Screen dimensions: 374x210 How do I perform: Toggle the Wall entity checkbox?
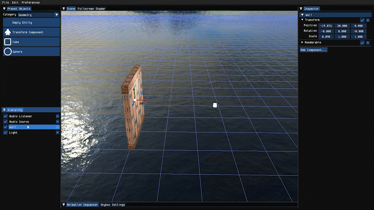coord(5,127)
